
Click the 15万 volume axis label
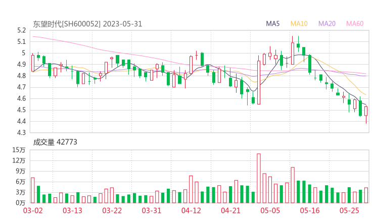[19, 150]
